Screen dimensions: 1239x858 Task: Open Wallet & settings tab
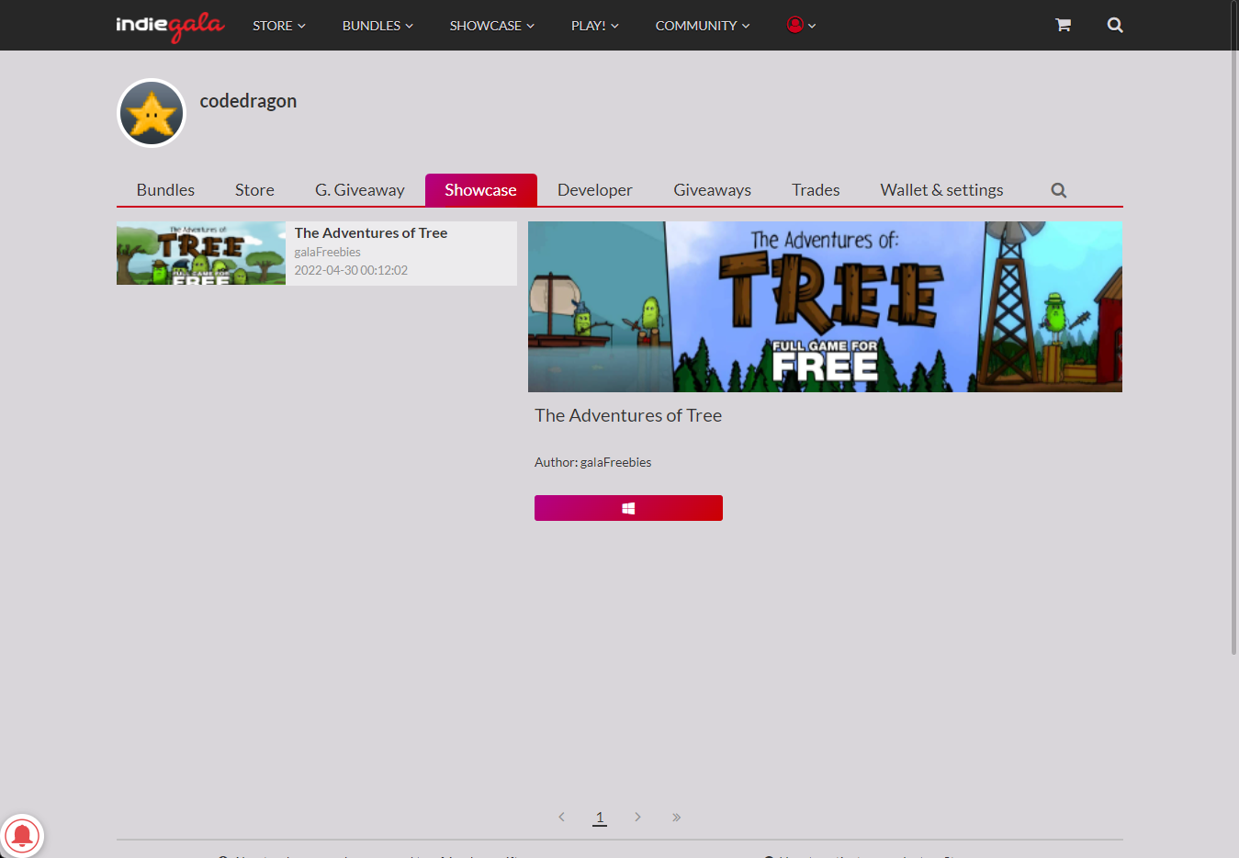click(x=941, y=190)
